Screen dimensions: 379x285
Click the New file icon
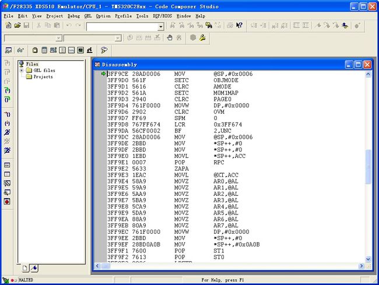pos(8,25)
